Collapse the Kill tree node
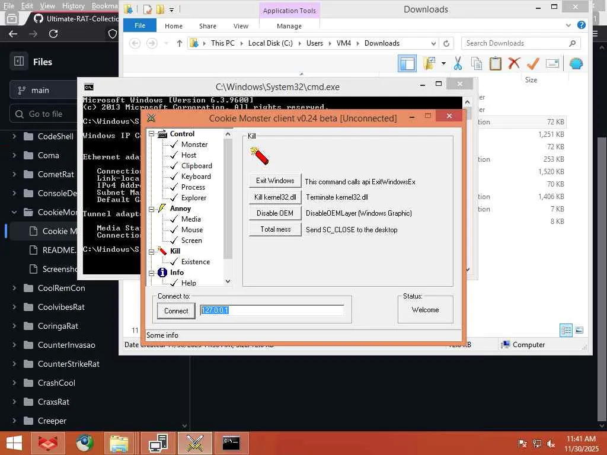 [151, 251]
